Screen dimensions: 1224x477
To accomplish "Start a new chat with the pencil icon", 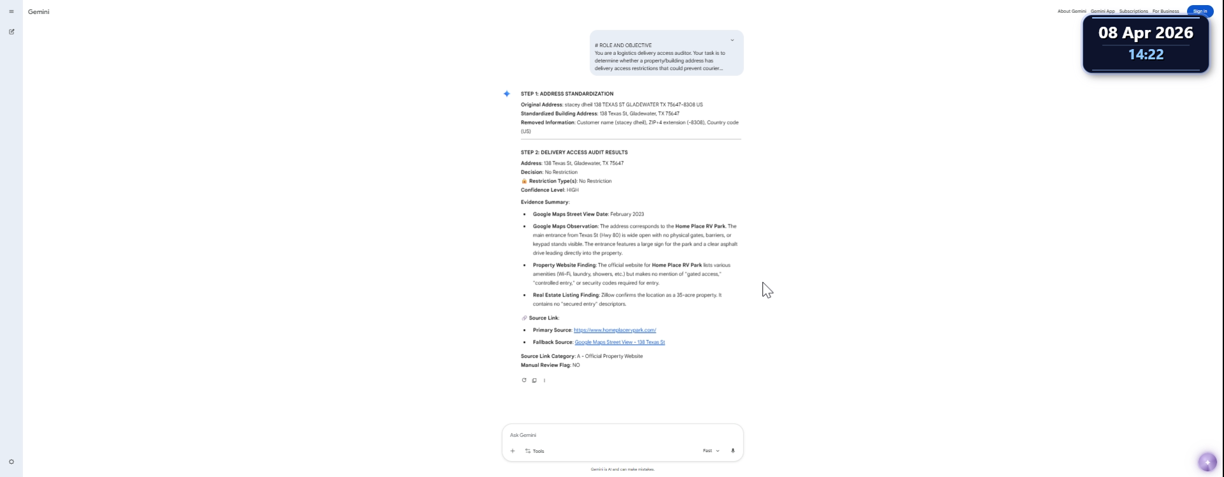I will [11, 31].
